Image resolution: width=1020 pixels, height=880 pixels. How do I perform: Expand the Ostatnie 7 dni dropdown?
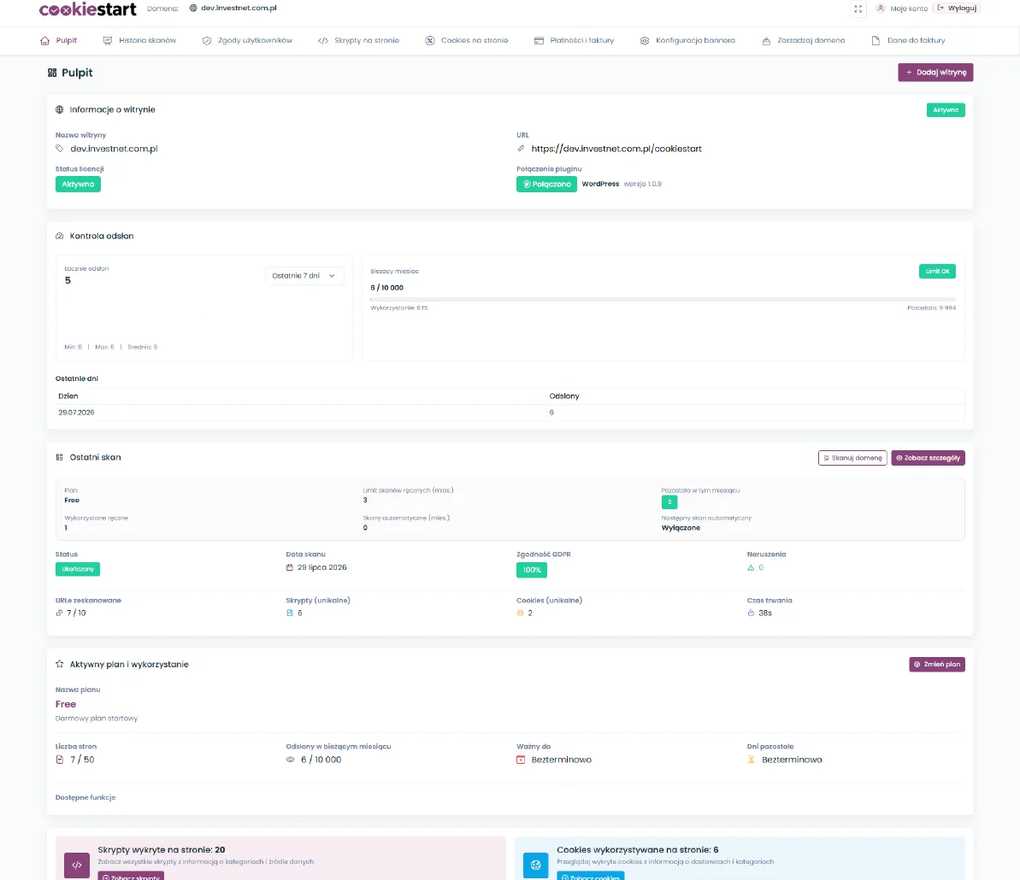click(304, 276)
